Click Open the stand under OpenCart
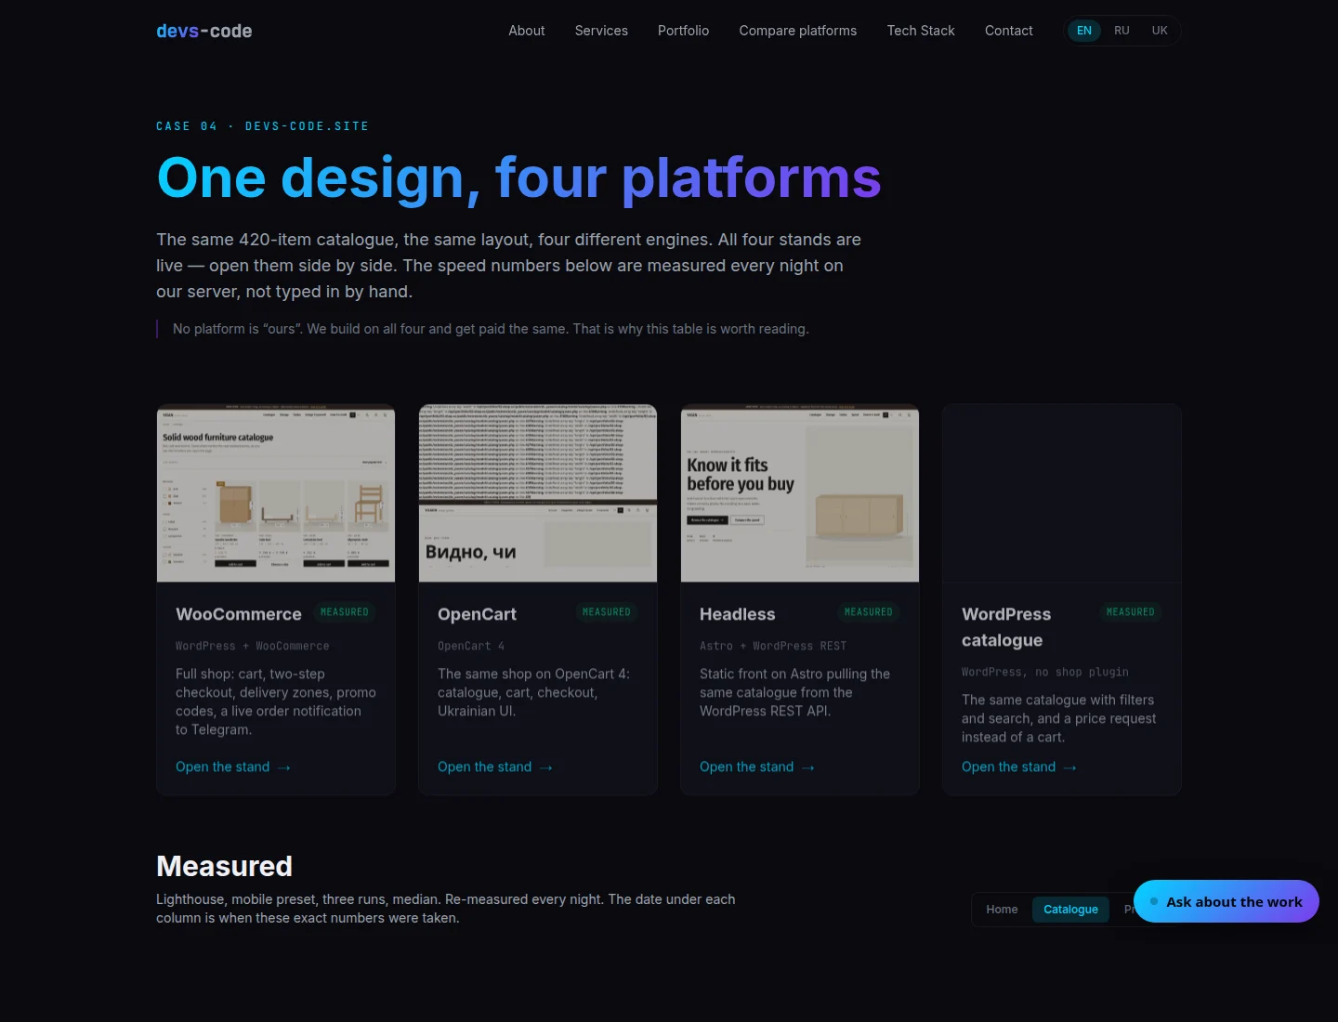Viewport: 1338px width, 1022px height. tap(495, 766)
